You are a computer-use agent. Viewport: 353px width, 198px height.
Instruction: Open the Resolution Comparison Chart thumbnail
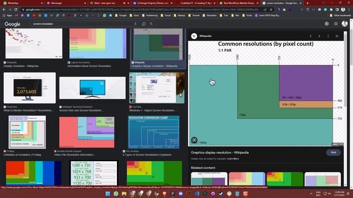(x=154, y=132)
